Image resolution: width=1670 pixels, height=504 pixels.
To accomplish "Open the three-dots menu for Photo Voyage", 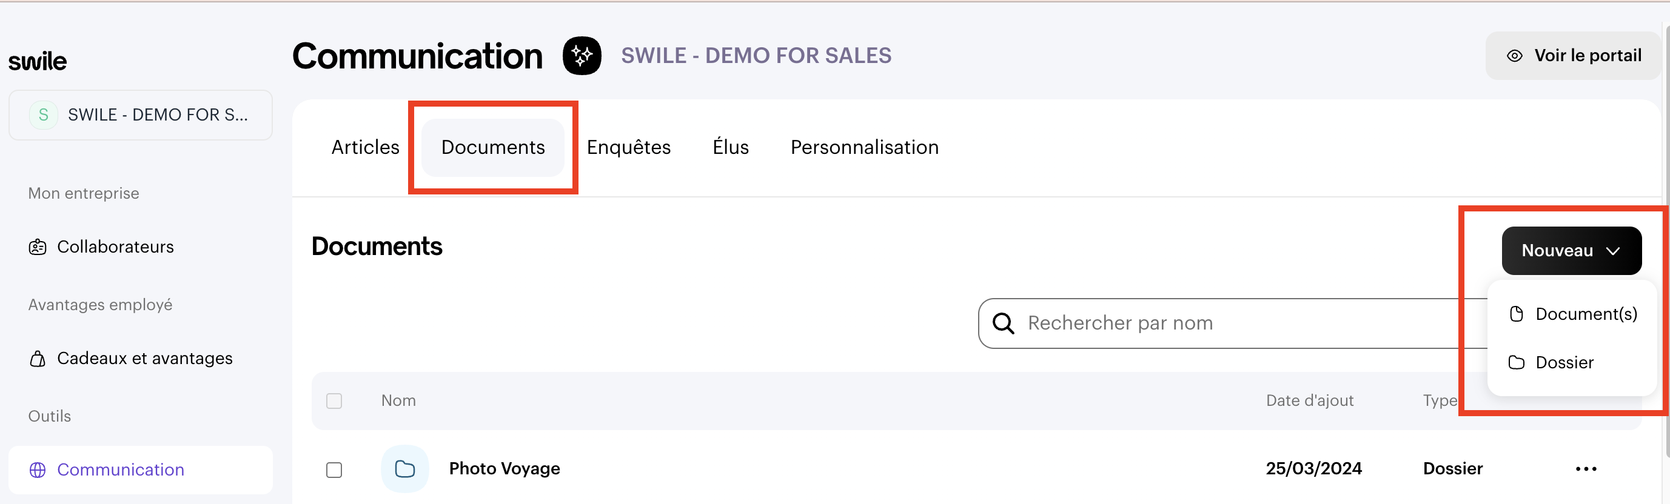I will 1586,468.
